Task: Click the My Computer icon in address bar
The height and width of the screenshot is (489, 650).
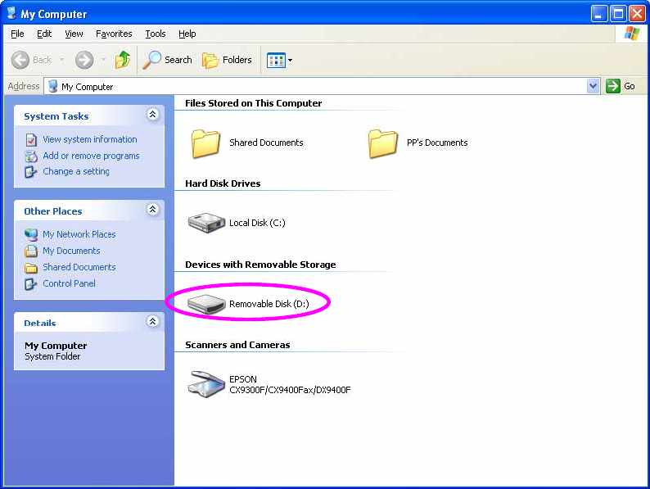Action: pyautogui.click(x=52, y=86)
